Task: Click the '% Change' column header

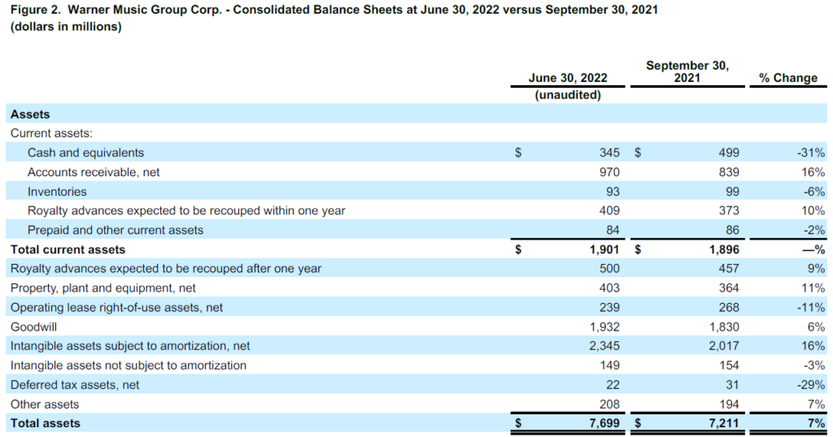Action: 788,78
